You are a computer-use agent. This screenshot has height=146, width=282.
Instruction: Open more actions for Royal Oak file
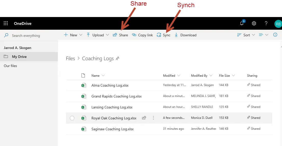[x=153, y=118]
